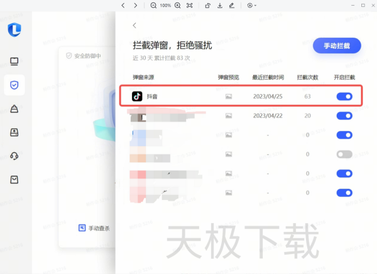Viewport: 377px width, 274px height.
Task: Click the zoom out magnifier in viewer toolbar
Action: coord(154,5)
